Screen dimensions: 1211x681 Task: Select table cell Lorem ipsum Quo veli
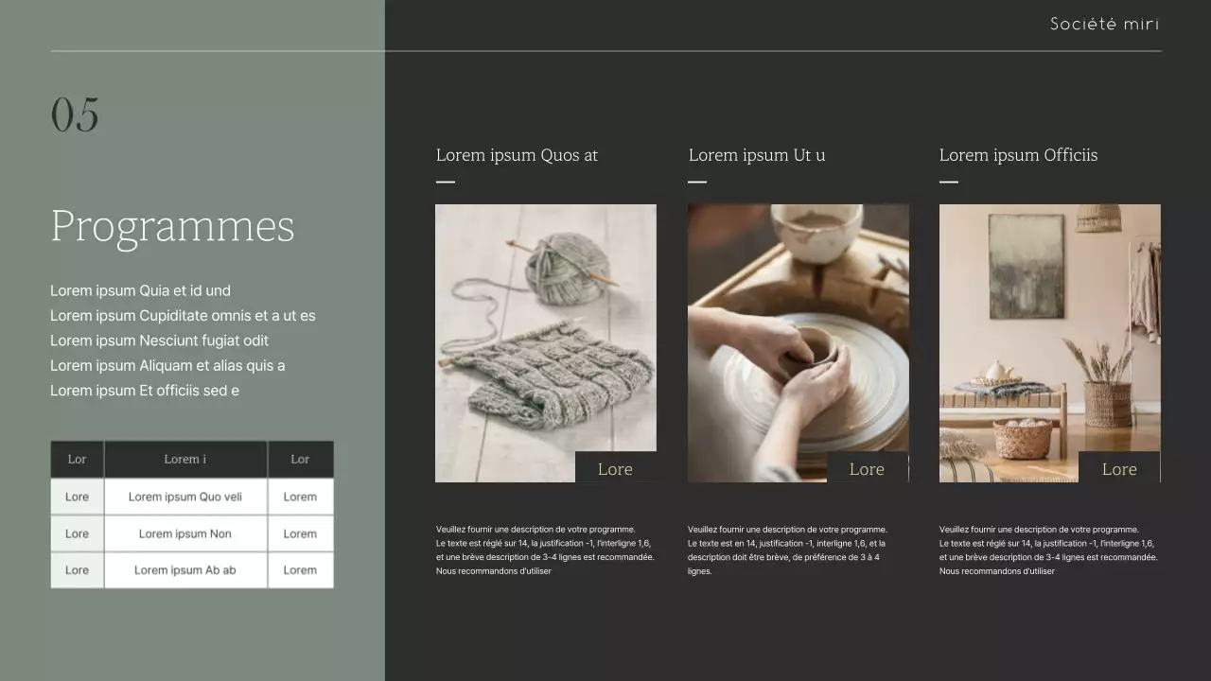point(185,497)
